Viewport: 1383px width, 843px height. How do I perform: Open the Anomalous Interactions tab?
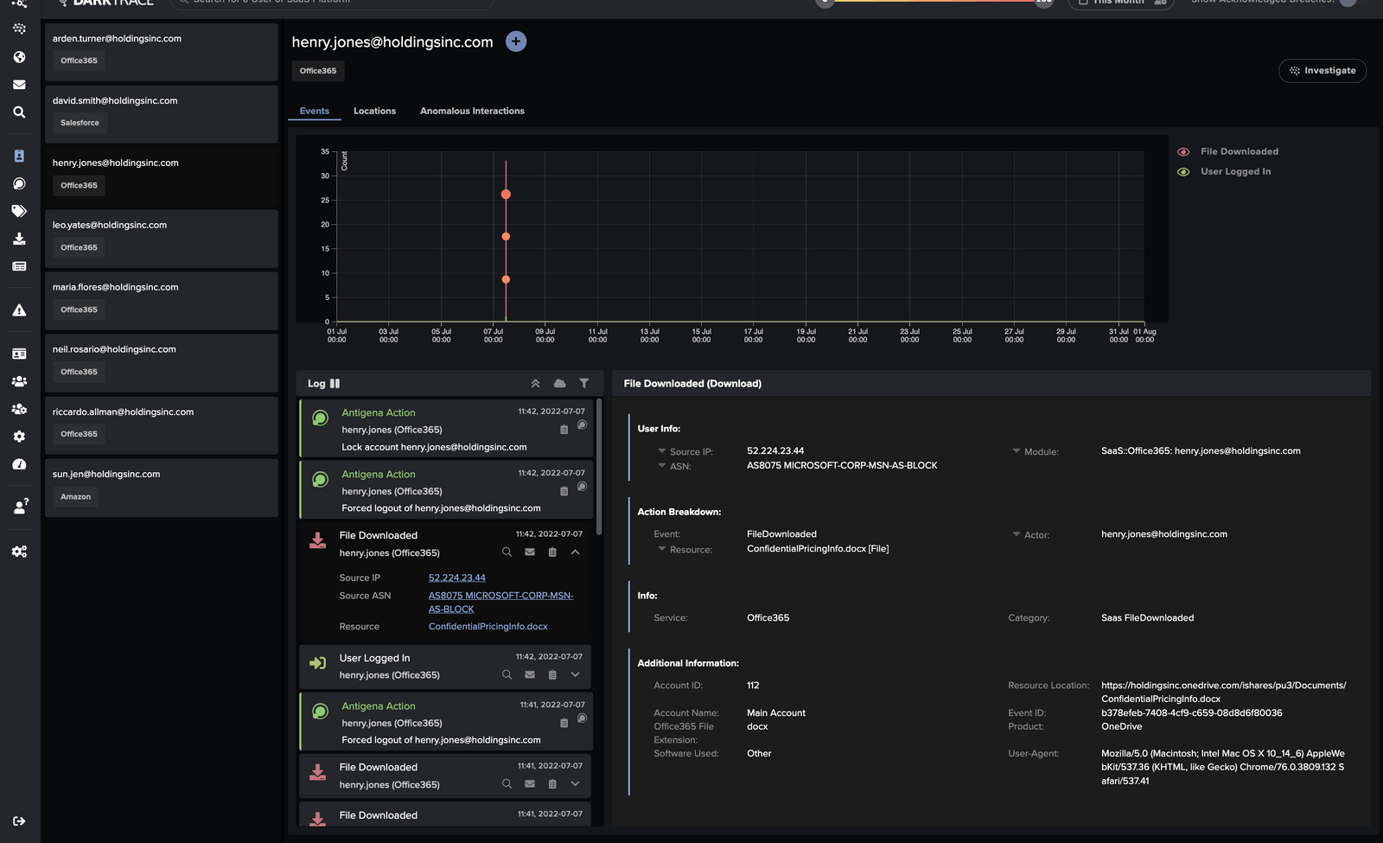pos(472,111)
